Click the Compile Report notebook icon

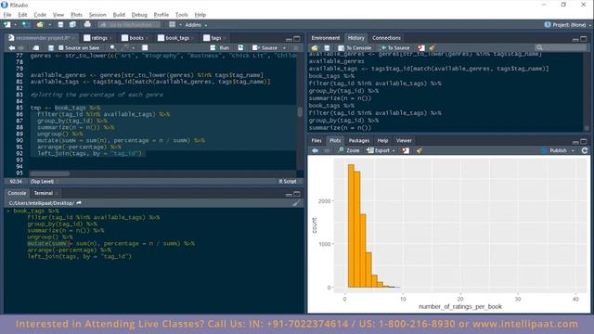pos(145,48)
